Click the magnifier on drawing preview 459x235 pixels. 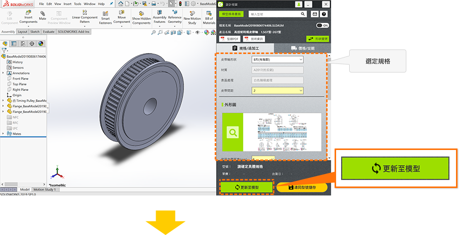(232, 132)
